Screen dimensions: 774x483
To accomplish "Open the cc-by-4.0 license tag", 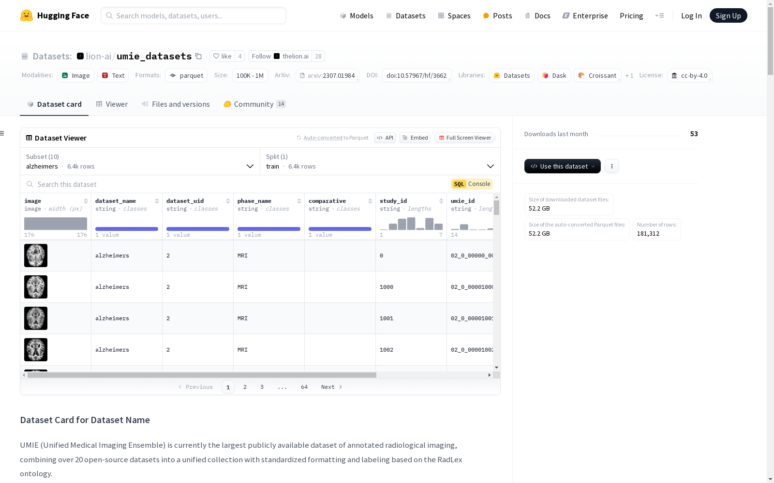I will tap(690, 75).
